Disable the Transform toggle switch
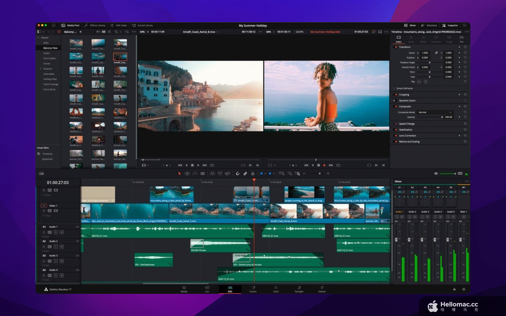 point(396,47)
